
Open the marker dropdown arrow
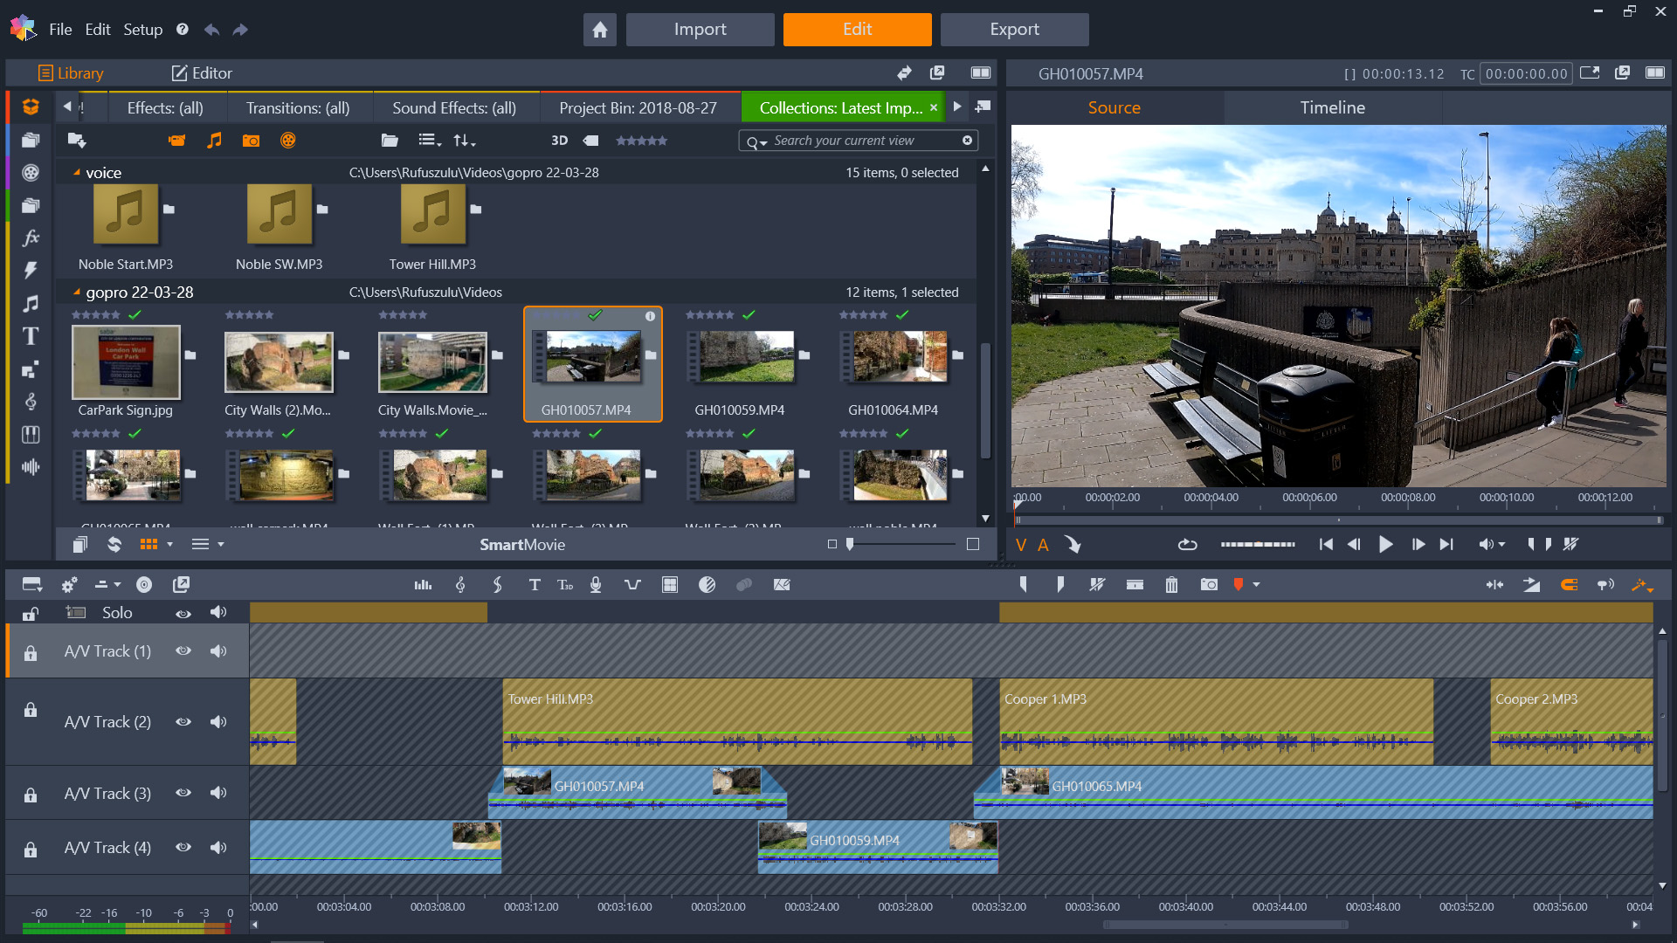[x=1257, y=585]
